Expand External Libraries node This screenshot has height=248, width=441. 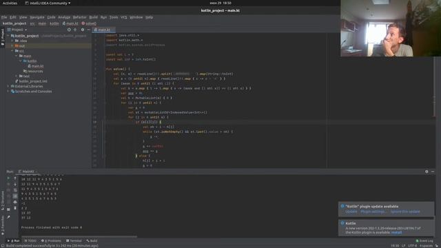pyautogui.click(x=8, y=86)
